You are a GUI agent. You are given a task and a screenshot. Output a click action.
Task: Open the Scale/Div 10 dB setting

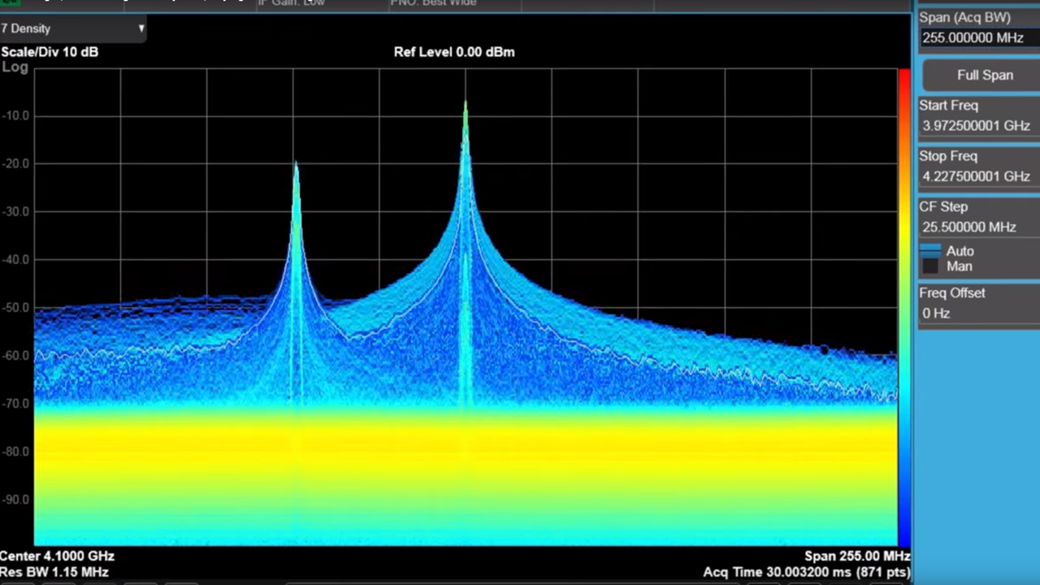pyautogui.click(x=49, y=51)
